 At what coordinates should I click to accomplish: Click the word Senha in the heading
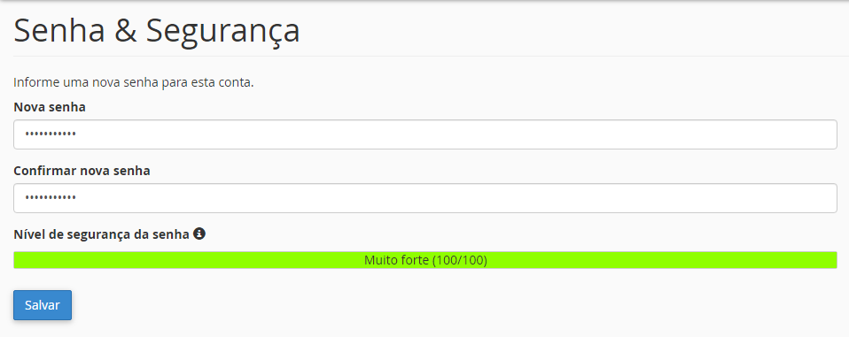pos(59,31)
